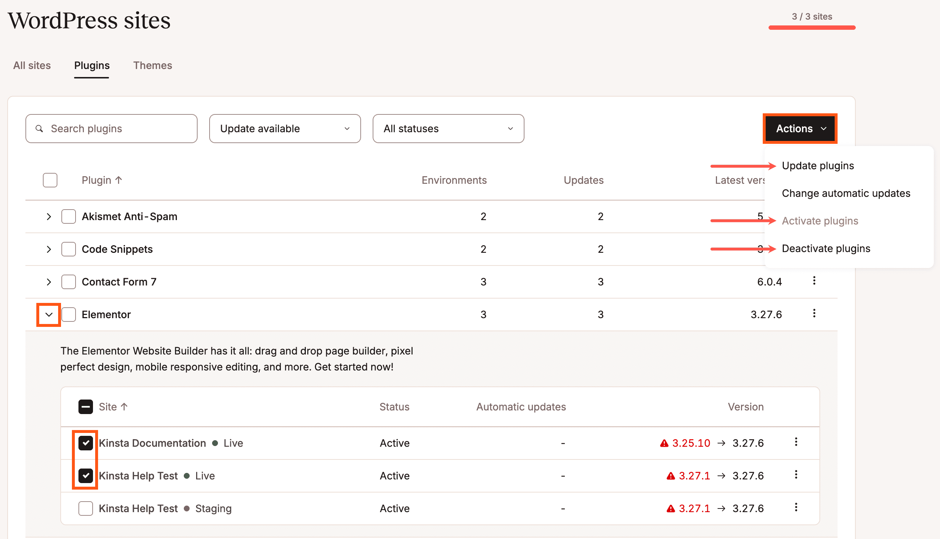This screenshot has height=539, width=940.
Task: Choose Deactivate plugins menu item
Action: pyautogui.click(x=826, y=248)
